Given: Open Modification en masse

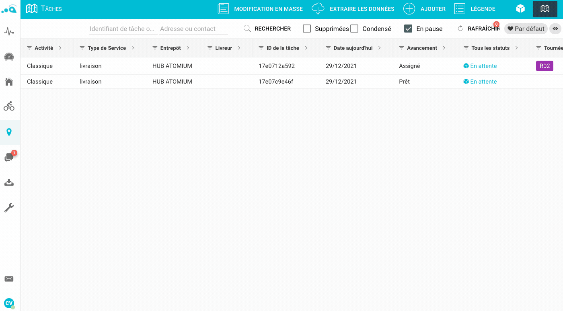Looking at the screenshot, I should (x=260, y=9).
